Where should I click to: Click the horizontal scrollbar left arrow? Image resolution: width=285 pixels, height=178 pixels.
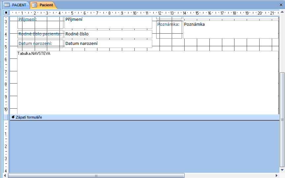tap(5, 175)
